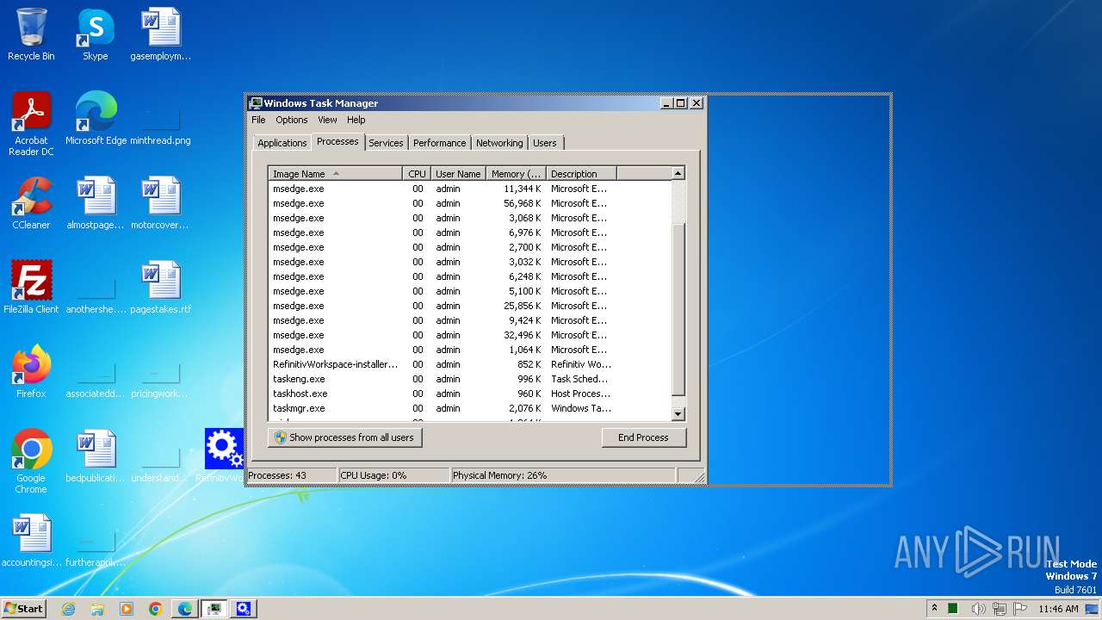
Task: Launch the CCleaner desktop shortcut
Action: click(31, 202)
